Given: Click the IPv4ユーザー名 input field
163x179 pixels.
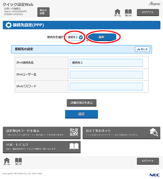Looking at the screenshot, I should pyautogui.click(x=106, y=75).
